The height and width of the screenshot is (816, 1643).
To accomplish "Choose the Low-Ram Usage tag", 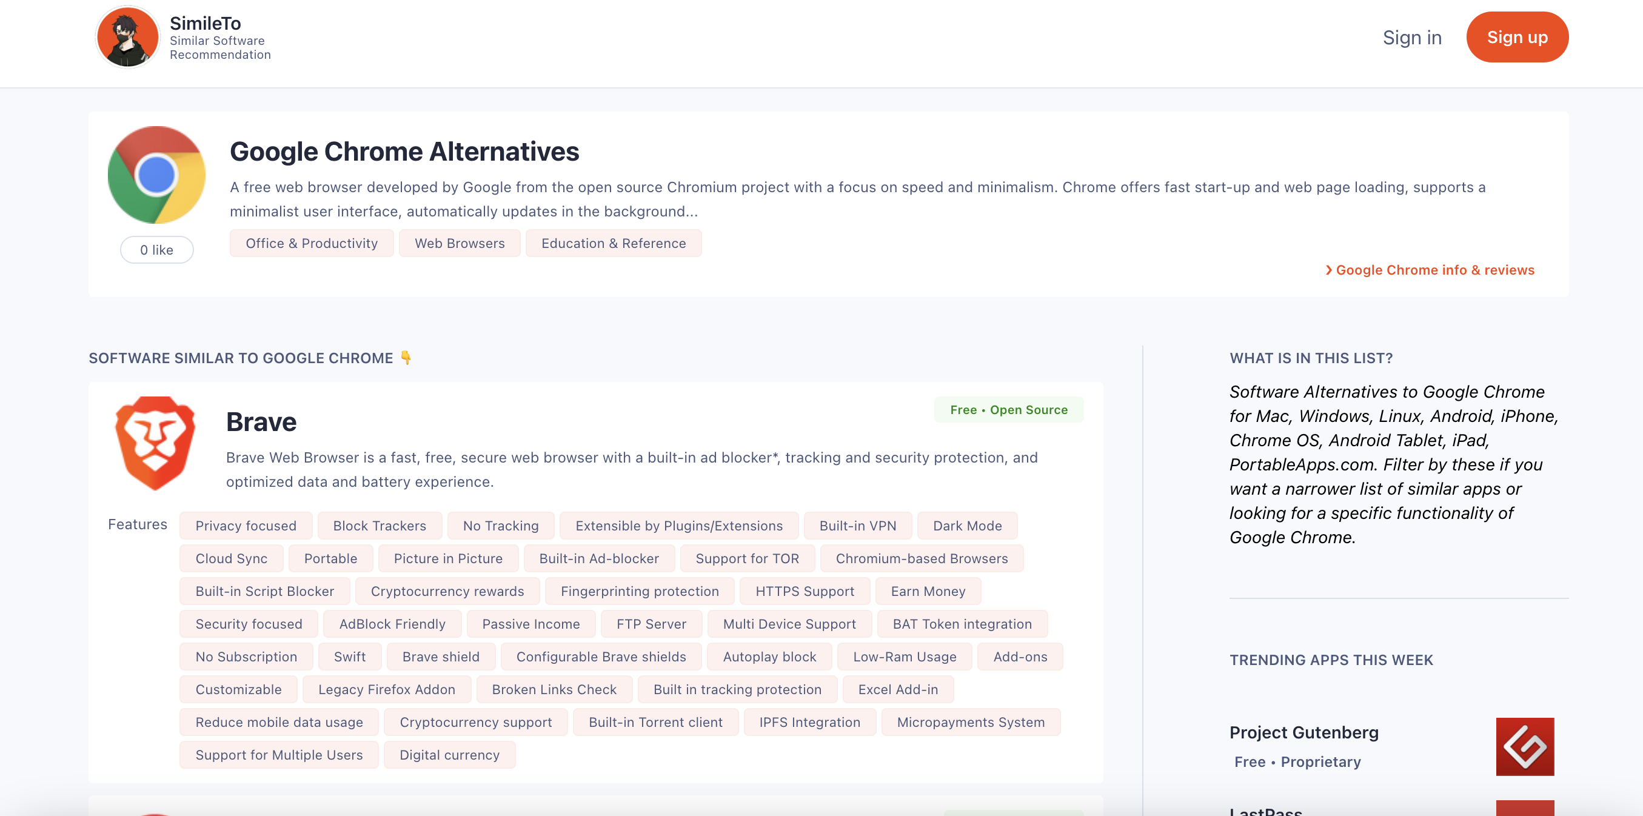I will [905, 657].
